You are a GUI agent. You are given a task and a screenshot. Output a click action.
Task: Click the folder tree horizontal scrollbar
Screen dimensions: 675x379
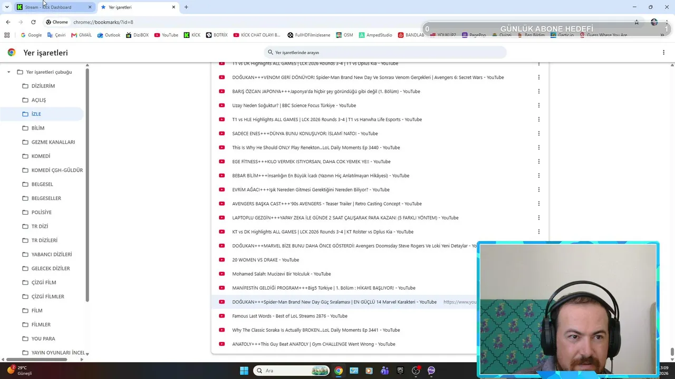coord(37,360)
